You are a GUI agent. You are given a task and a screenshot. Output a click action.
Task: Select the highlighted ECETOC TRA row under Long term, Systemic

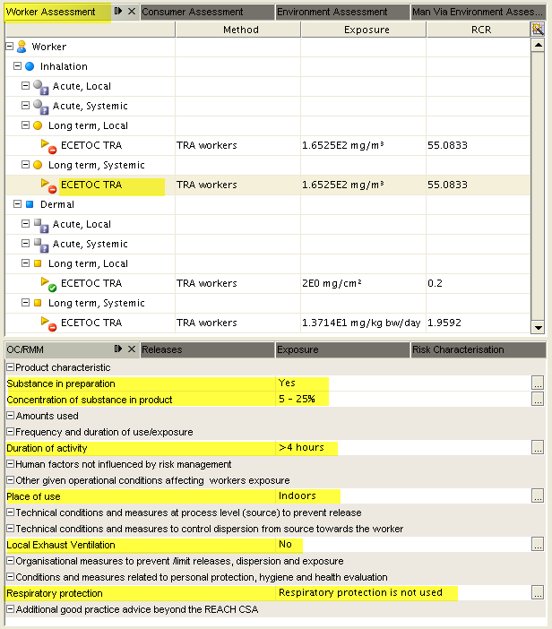coord(268,185)
